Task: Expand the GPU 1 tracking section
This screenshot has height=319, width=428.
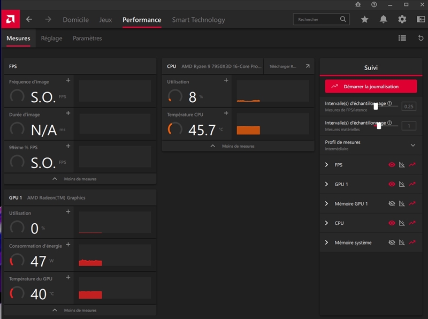Action: [327, 184]
